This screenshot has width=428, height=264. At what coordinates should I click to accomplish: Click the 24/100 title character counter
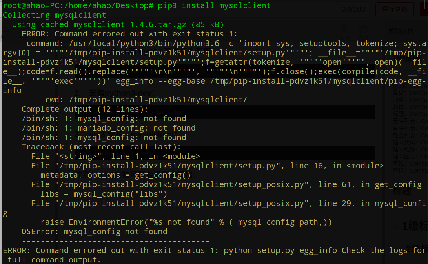(353, 9)
